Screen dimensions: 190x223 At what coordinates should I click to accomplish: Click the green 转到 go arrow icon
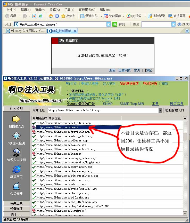click(115, 24)
